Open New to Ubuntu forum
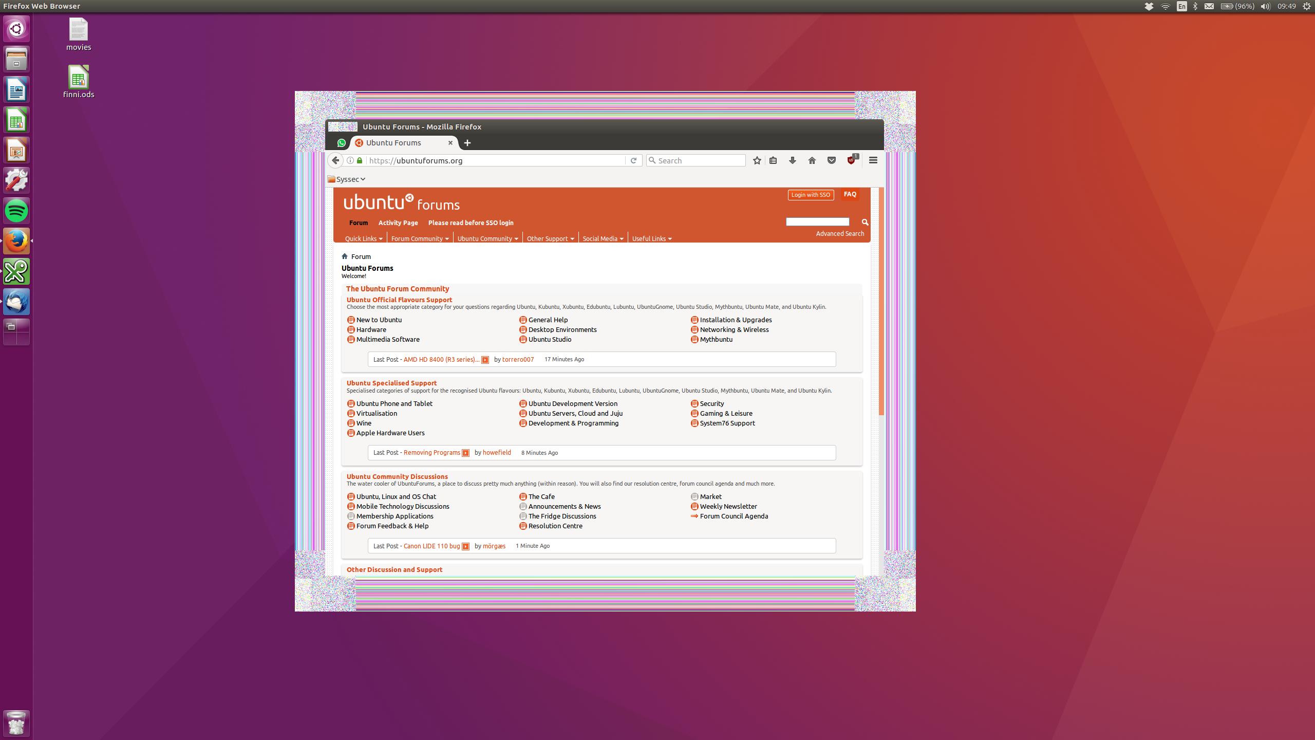Screen dimensions: 1315x740 coord(379,320)
